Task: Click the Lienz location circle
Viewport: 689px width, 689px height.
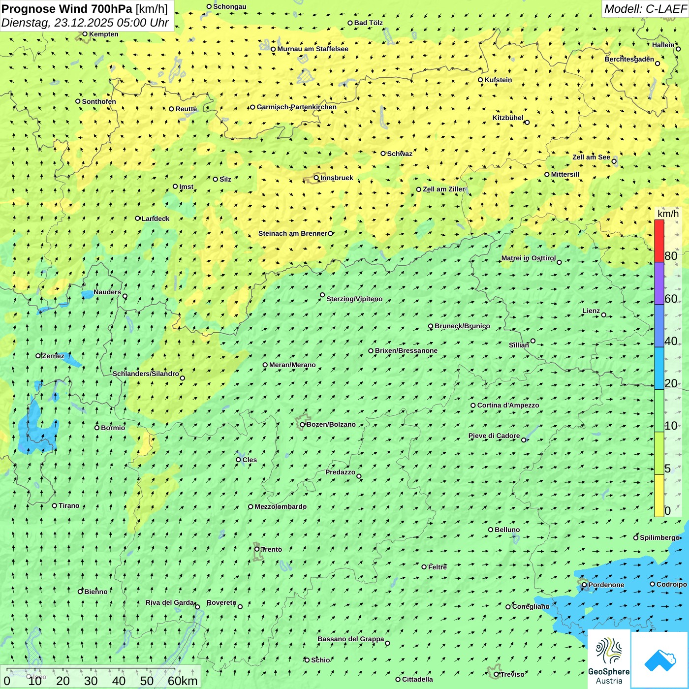Action: (x=604, y=315)
